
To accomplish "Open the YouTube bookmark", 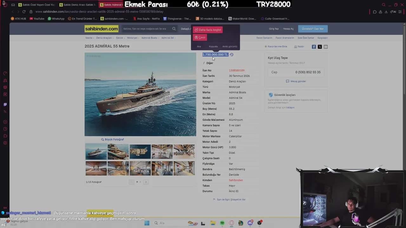I will [37, 19].
